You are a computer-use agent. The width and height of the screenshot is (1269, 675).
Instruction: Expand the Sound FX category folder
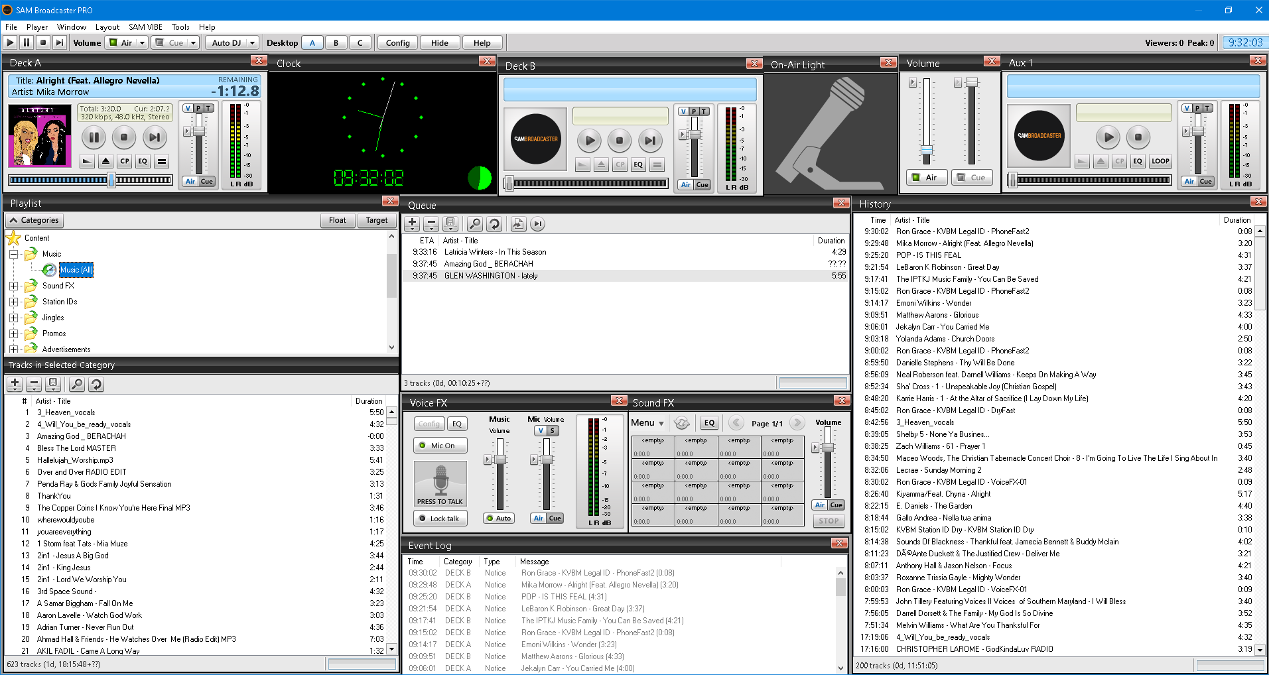point(13,286)
